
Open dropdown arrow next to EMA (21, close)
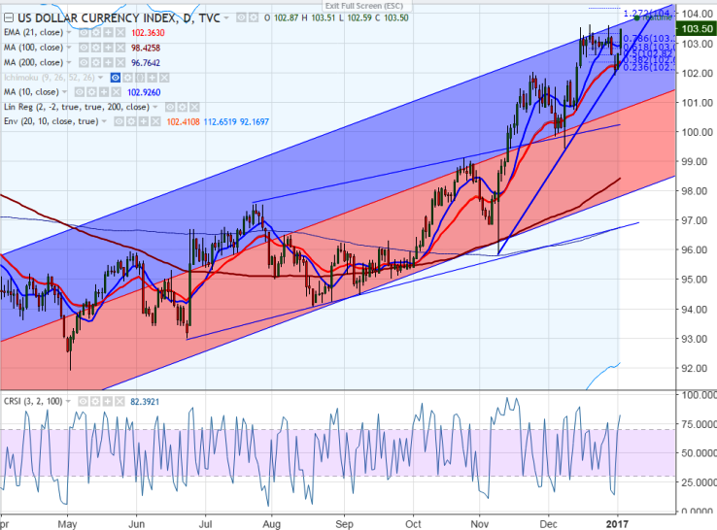tap(69, 32)
